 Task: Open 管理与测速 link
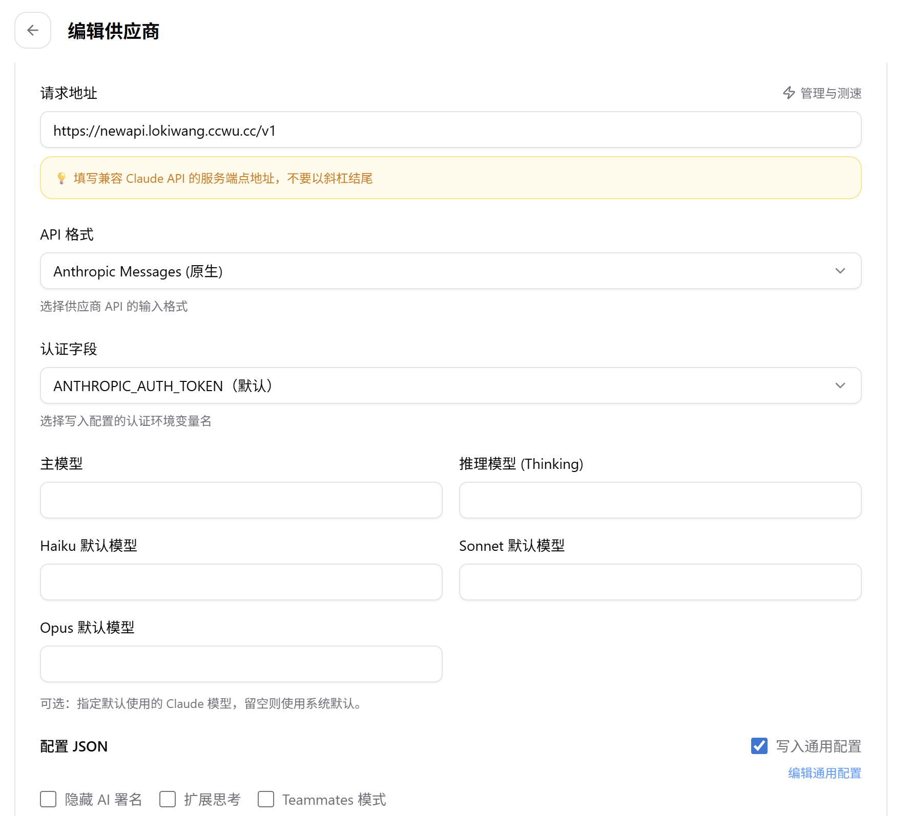point(822,93)
